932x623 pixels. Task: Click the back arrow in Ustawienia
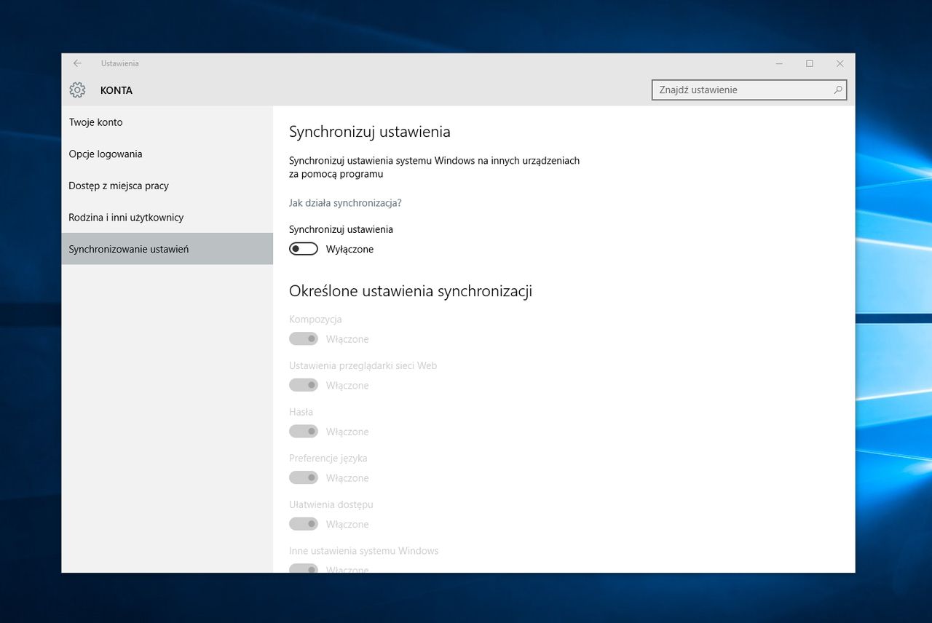pyautogui.click(x=77, y=63)
